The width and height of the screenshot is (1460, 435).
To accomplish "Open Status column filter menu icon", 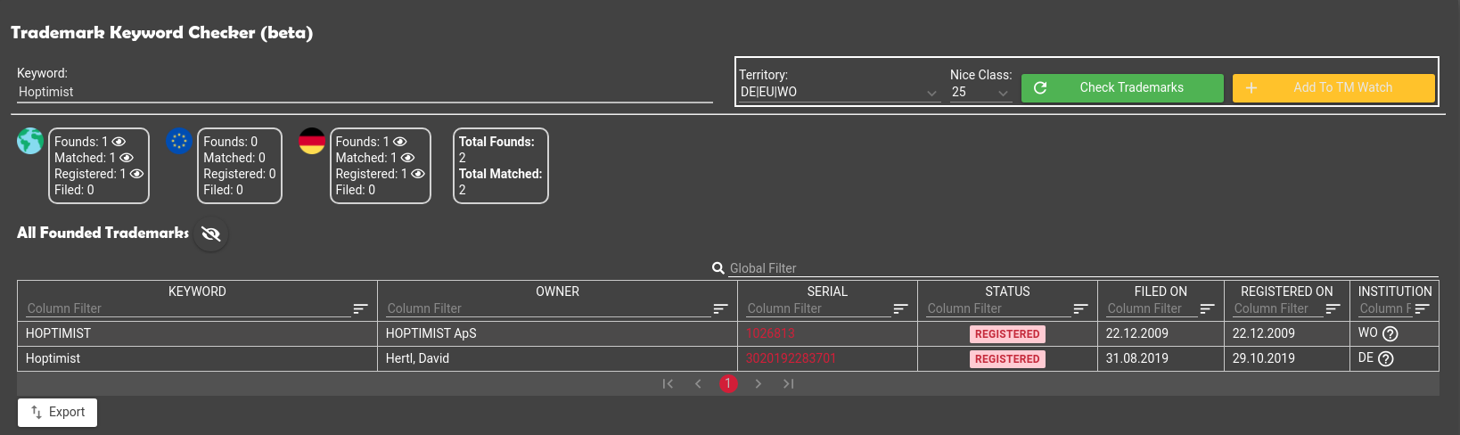I will click(x=1080, y=308).
